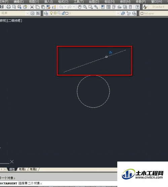Viewport: 168px width, 187px height.
Task: Open the workspace selector dropdown
Action: pos(27,13)
